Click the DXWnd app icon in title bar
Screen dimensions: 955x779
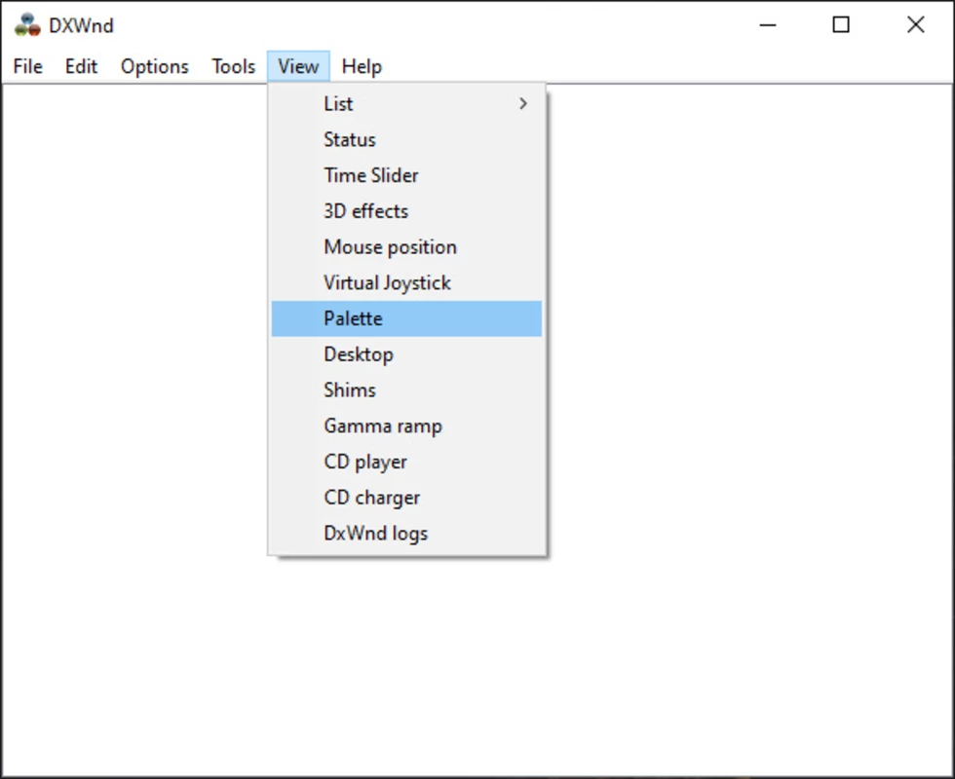27,25
